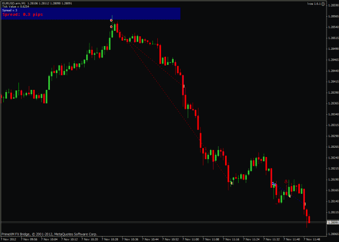Click the 1.28140 price axis label
Image resolution: width=339 pixels, height=242 pixels.
333,201
